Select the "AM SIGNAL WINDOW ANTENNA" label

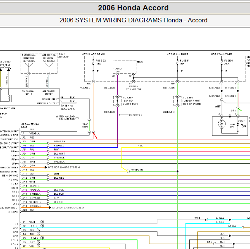[49, 58]
